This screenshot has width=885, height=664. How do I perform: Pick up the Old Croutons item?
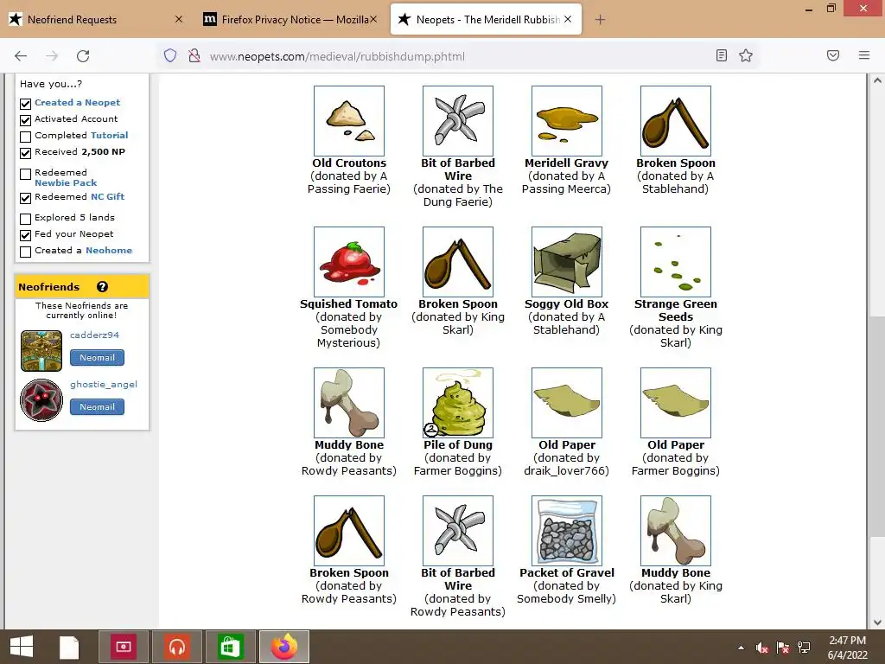pyautogui.click(x=349, y=121)
